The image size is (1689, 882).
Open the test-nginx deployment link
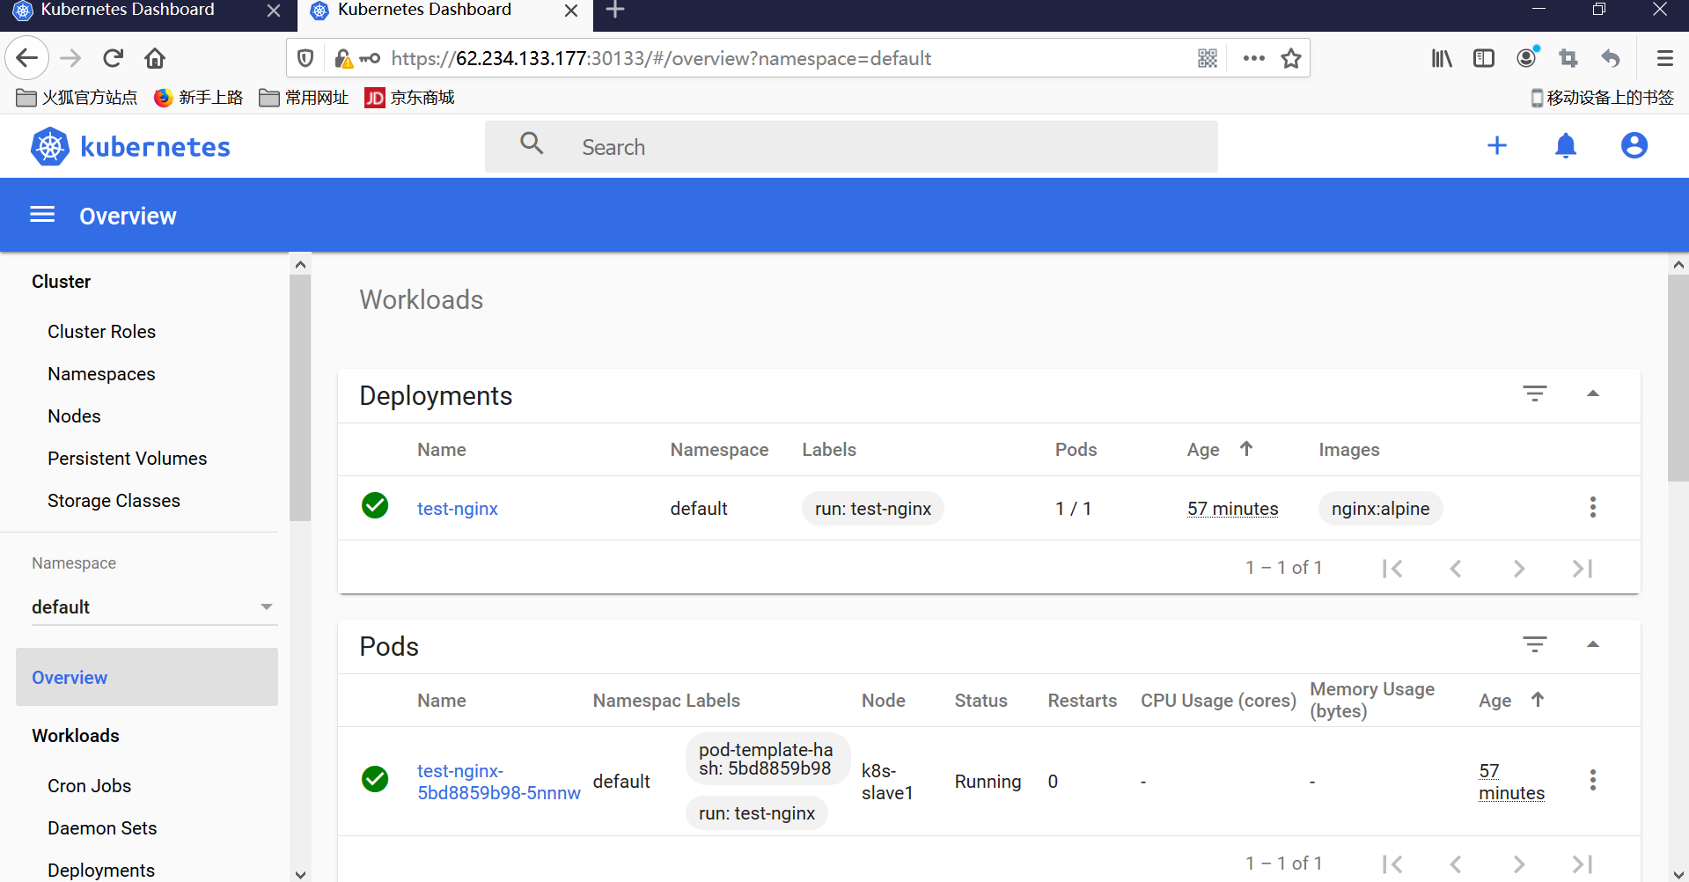(x=458, y=509)
